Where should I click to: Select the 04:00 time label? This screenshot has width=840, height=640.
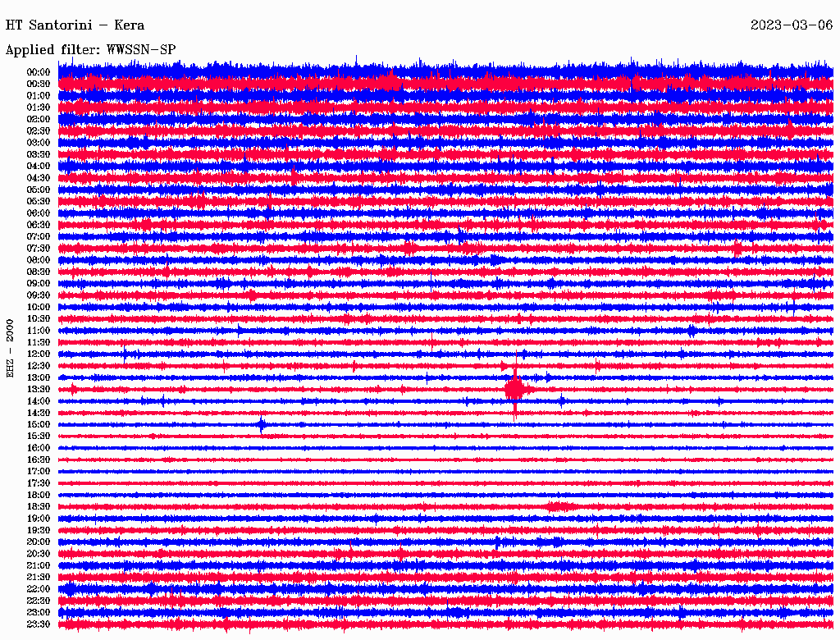(39, 167)
